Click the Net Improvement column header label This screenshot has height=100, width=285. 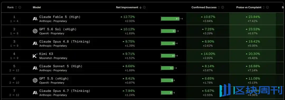[x=127, y=7]
